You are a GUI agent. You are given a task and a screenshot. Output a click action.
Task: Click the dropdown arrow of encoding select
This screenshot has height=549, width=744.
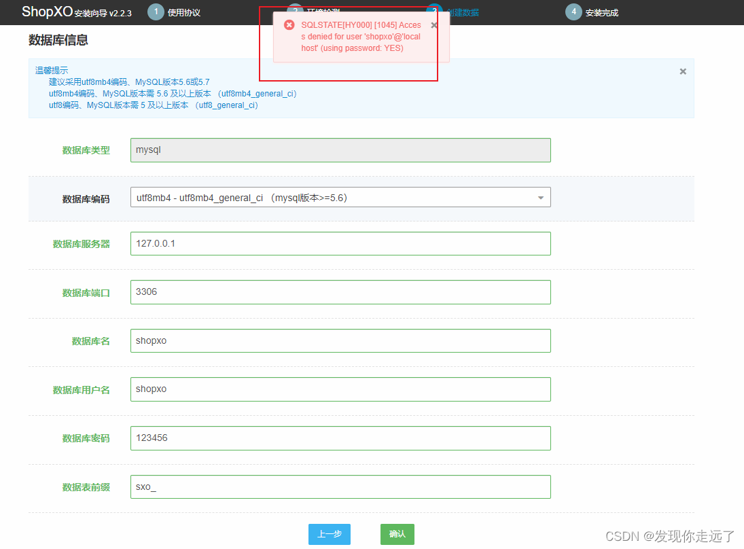coord(540,198)
